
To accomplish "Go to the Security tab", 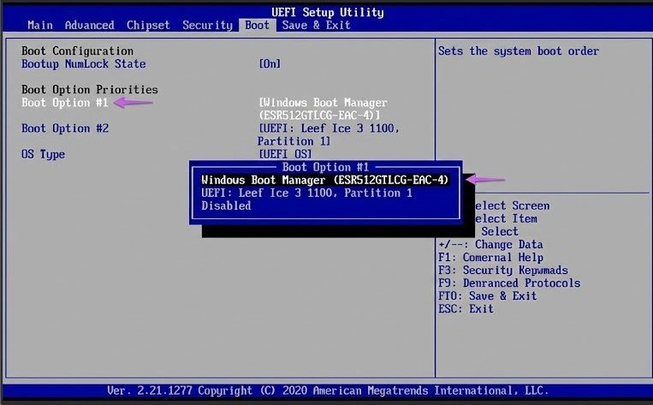I will tap(208, 25).
